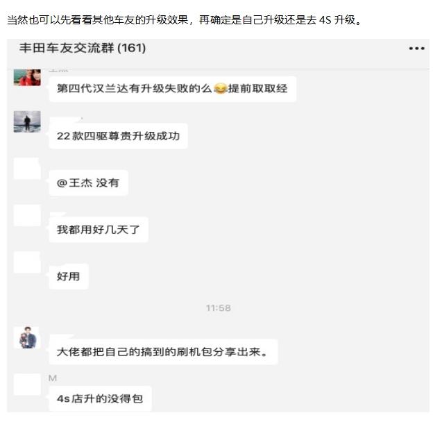Click the avatar of man holding child
The height and width of the screenshot is (431, 442).
point(27,338)
